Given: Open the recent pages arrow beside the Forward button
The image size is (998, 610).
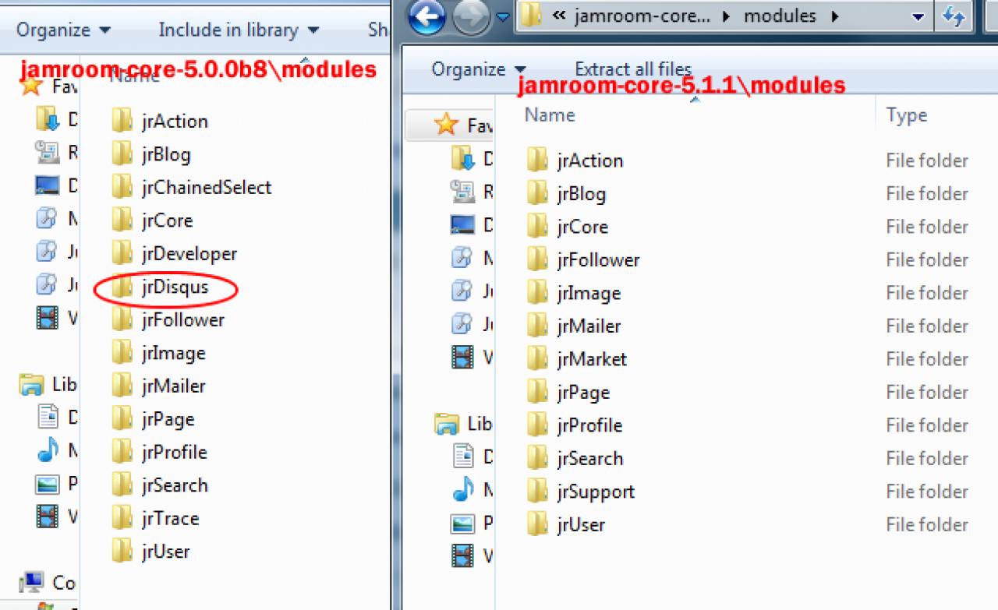Looking at the screenshot, I should 503,16.
